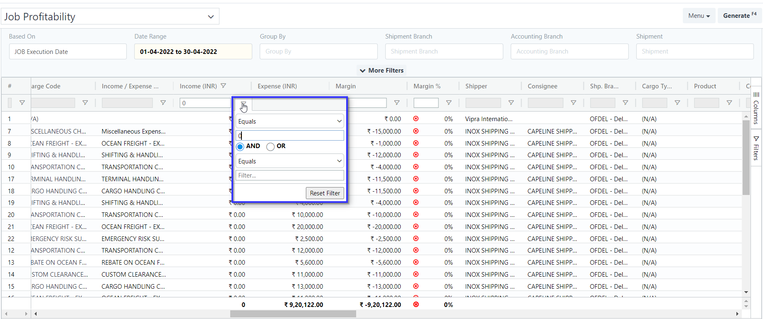Click the Reset Filter button

point(325,193)
